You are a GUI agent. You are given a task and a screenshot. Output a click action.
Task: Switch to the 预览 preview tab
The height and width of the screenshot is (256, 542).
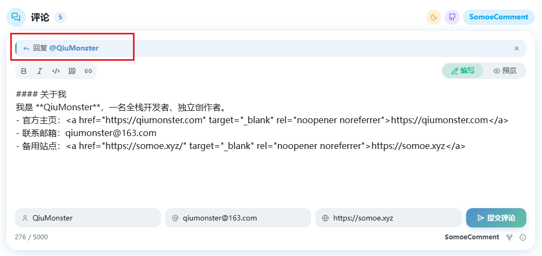505,71
